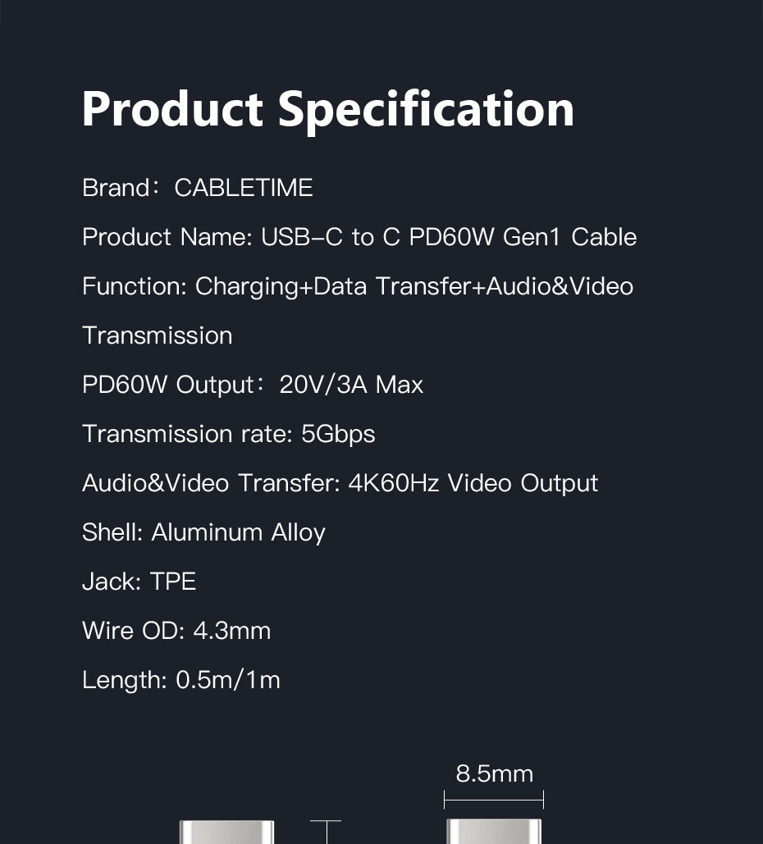Click the 8.5mm dimension label
The height and width of the screenshot is (844, 763).
494,774
